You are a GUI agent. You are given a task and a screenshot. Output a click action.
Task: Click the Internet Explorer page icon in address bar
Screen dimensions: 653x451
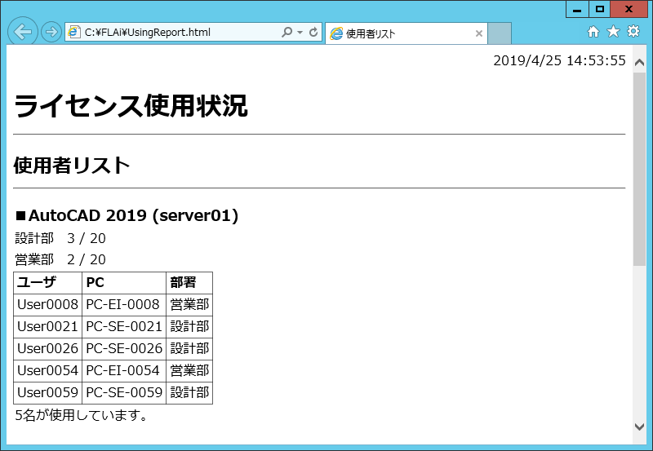click(x=74, y=32)
